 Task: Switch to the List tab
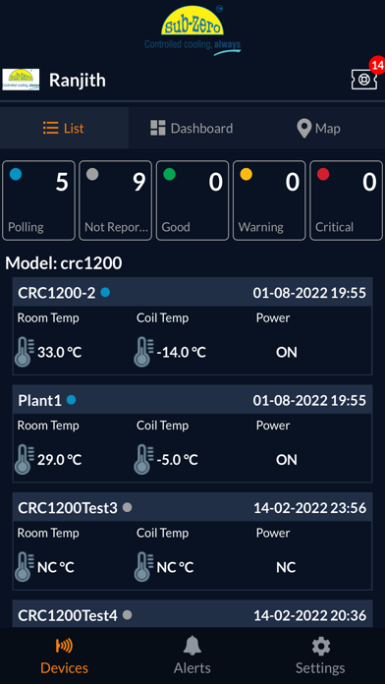pyautogui.click(x=64, y=128)
